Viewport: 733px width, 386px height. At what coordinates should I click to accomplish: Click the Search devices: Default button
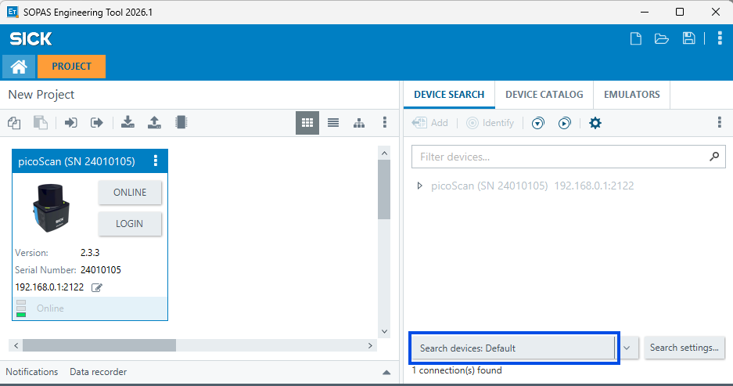[x=513, y=348]
